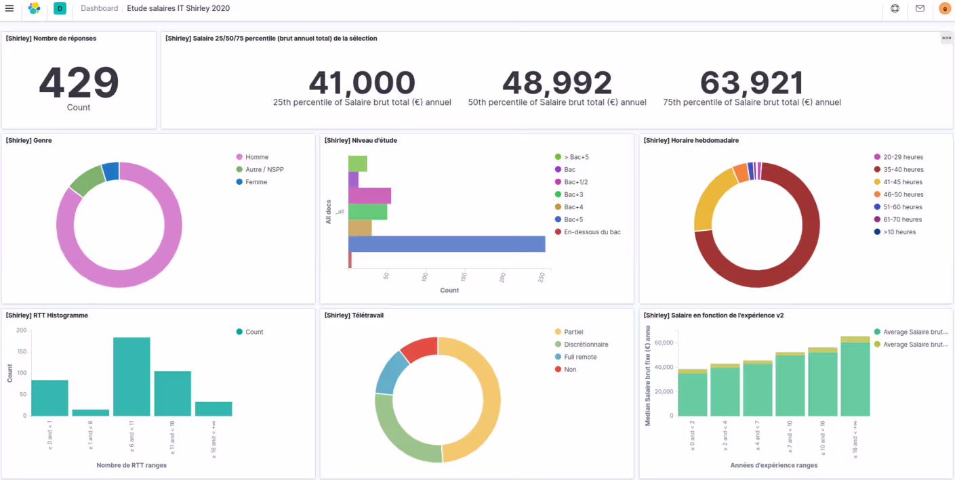Open panel options for the percentile panel
Viewport: 955px width, 480px height.
pos(946,38)
